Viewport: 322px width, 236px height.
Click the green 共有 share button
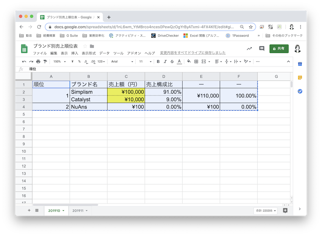279,49
